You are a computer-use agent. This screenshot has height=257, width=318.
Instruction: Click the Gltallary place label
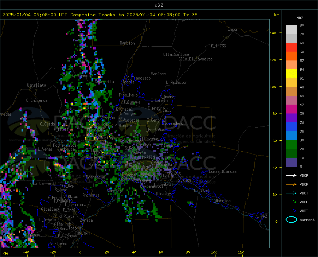tap(51, 209)
